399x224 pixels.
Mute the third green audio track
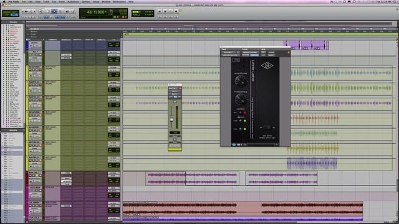pyautogui.click(x=40, y=100)
